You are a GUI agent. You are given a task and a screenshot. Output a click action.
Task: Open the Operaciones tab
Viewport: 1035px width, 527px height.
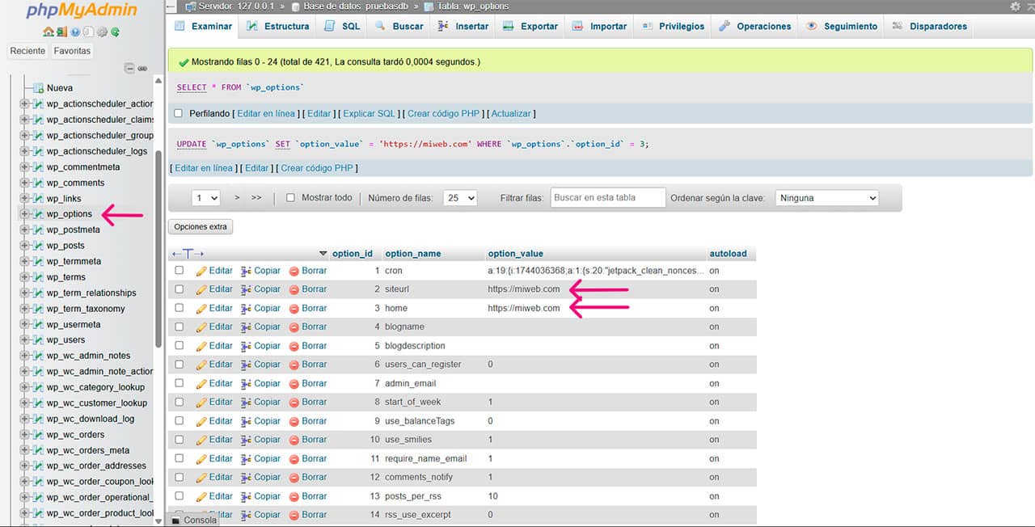point(754,27)
